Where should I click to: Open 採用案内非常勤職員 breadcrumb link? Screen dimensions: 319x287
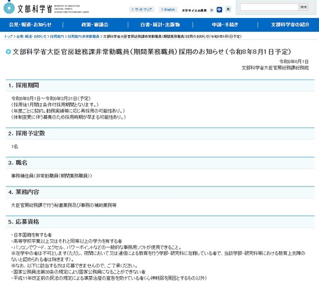pos(84,36)
